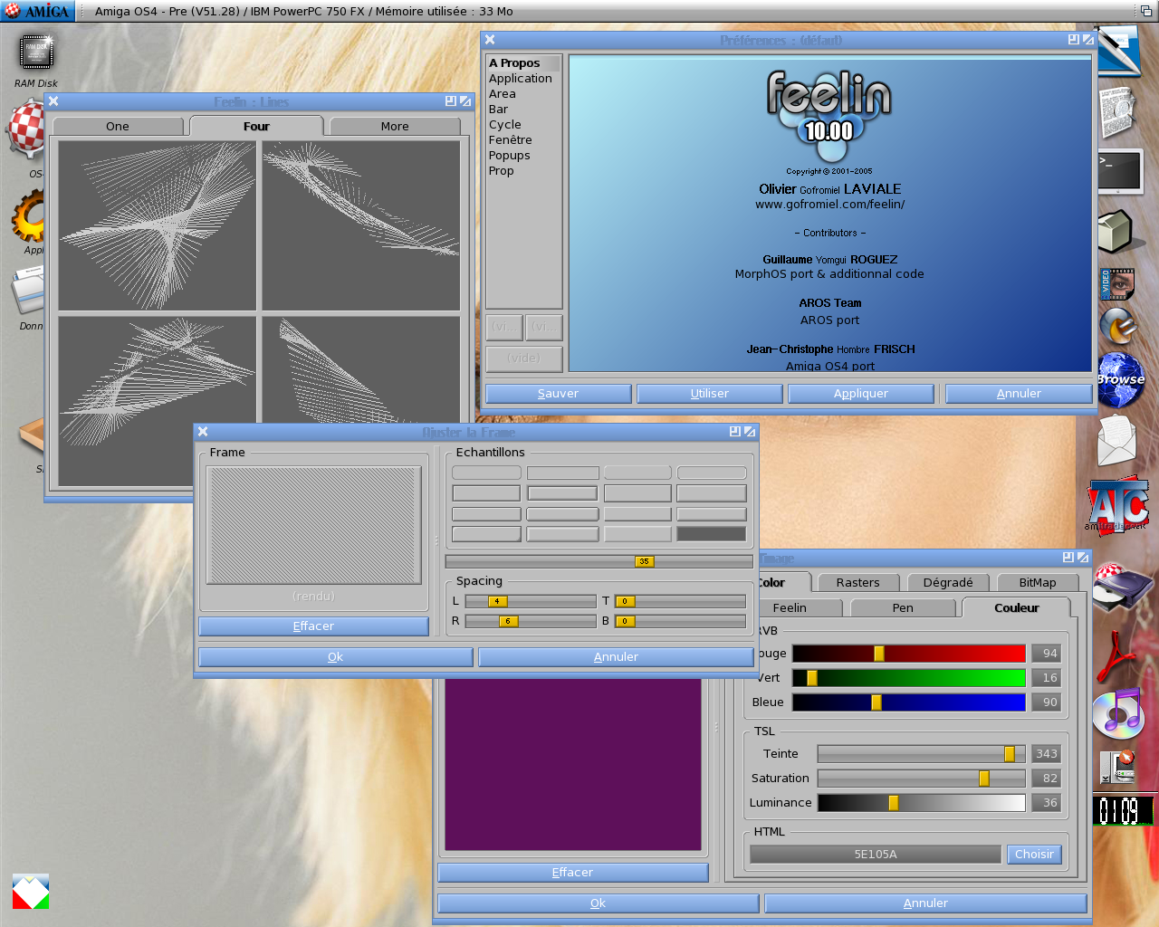Open the terminal shell dock icon
This screenshot has width=1159, height=927.
tap(1120, 171)
